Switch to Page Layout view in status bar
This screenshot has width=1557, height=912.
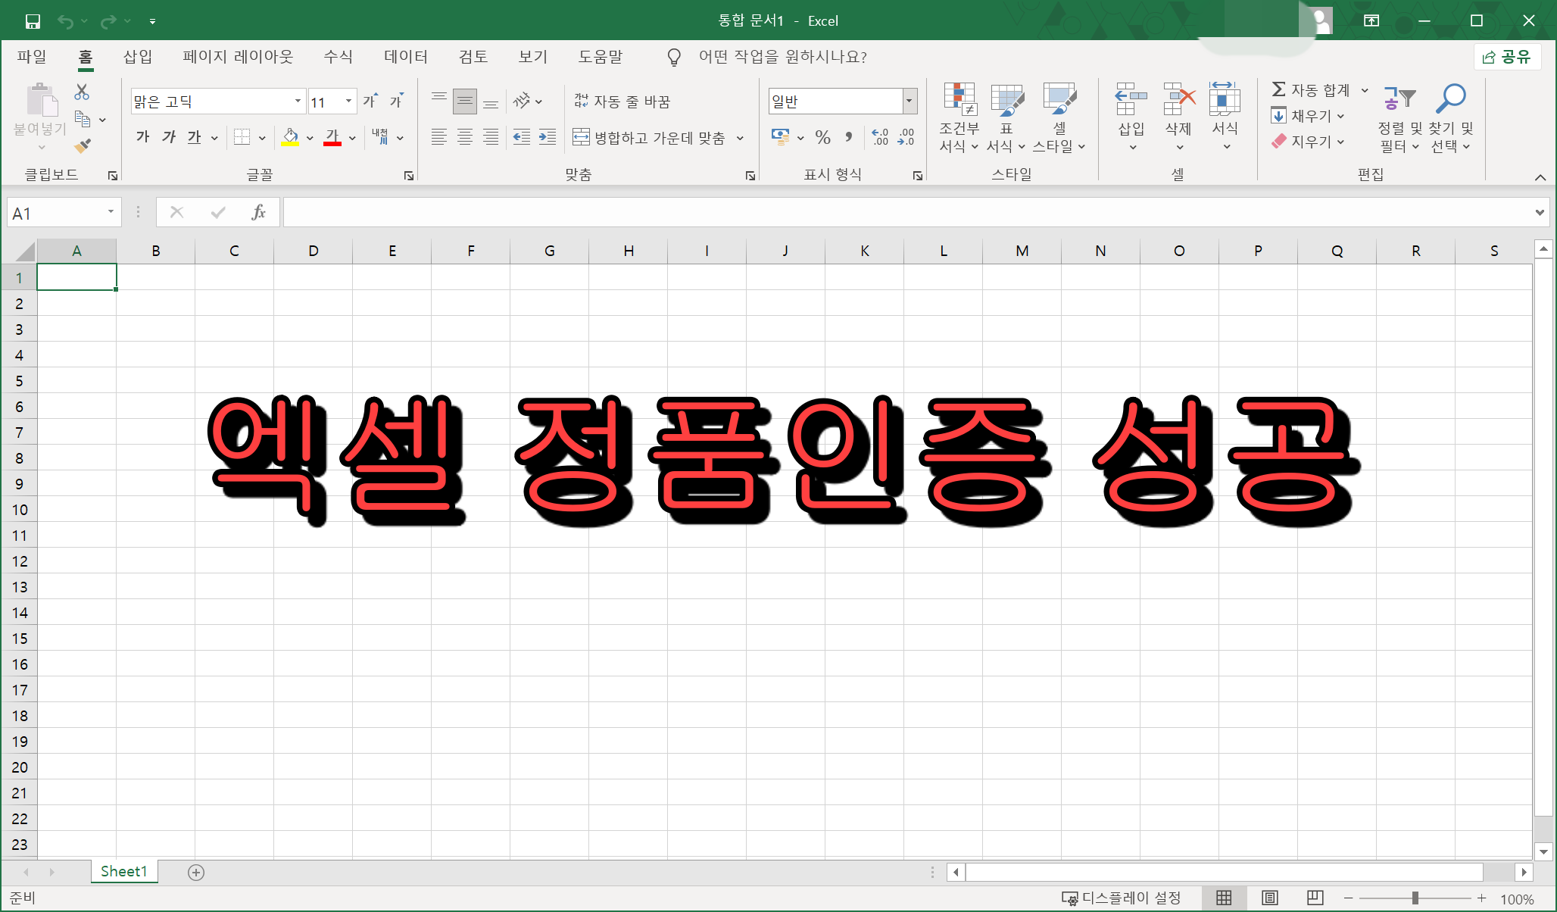click(1270, 898)
